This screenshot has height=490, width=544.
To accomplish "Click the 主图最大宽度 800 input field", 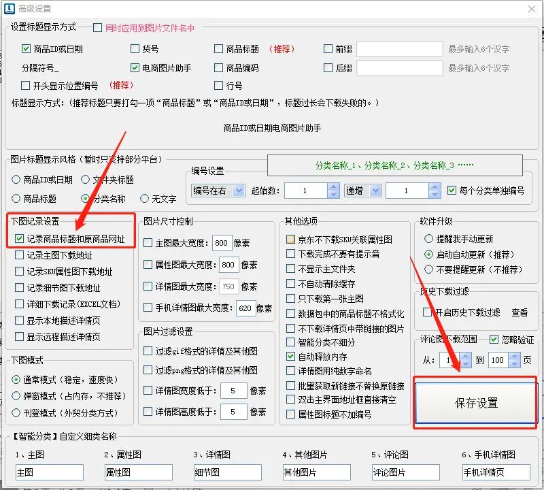I will click(222, 244).
